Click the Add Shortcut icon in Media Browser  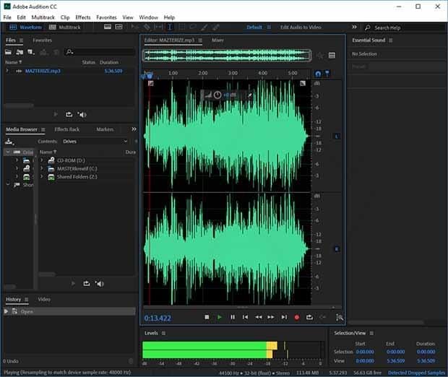coord(9,142)
